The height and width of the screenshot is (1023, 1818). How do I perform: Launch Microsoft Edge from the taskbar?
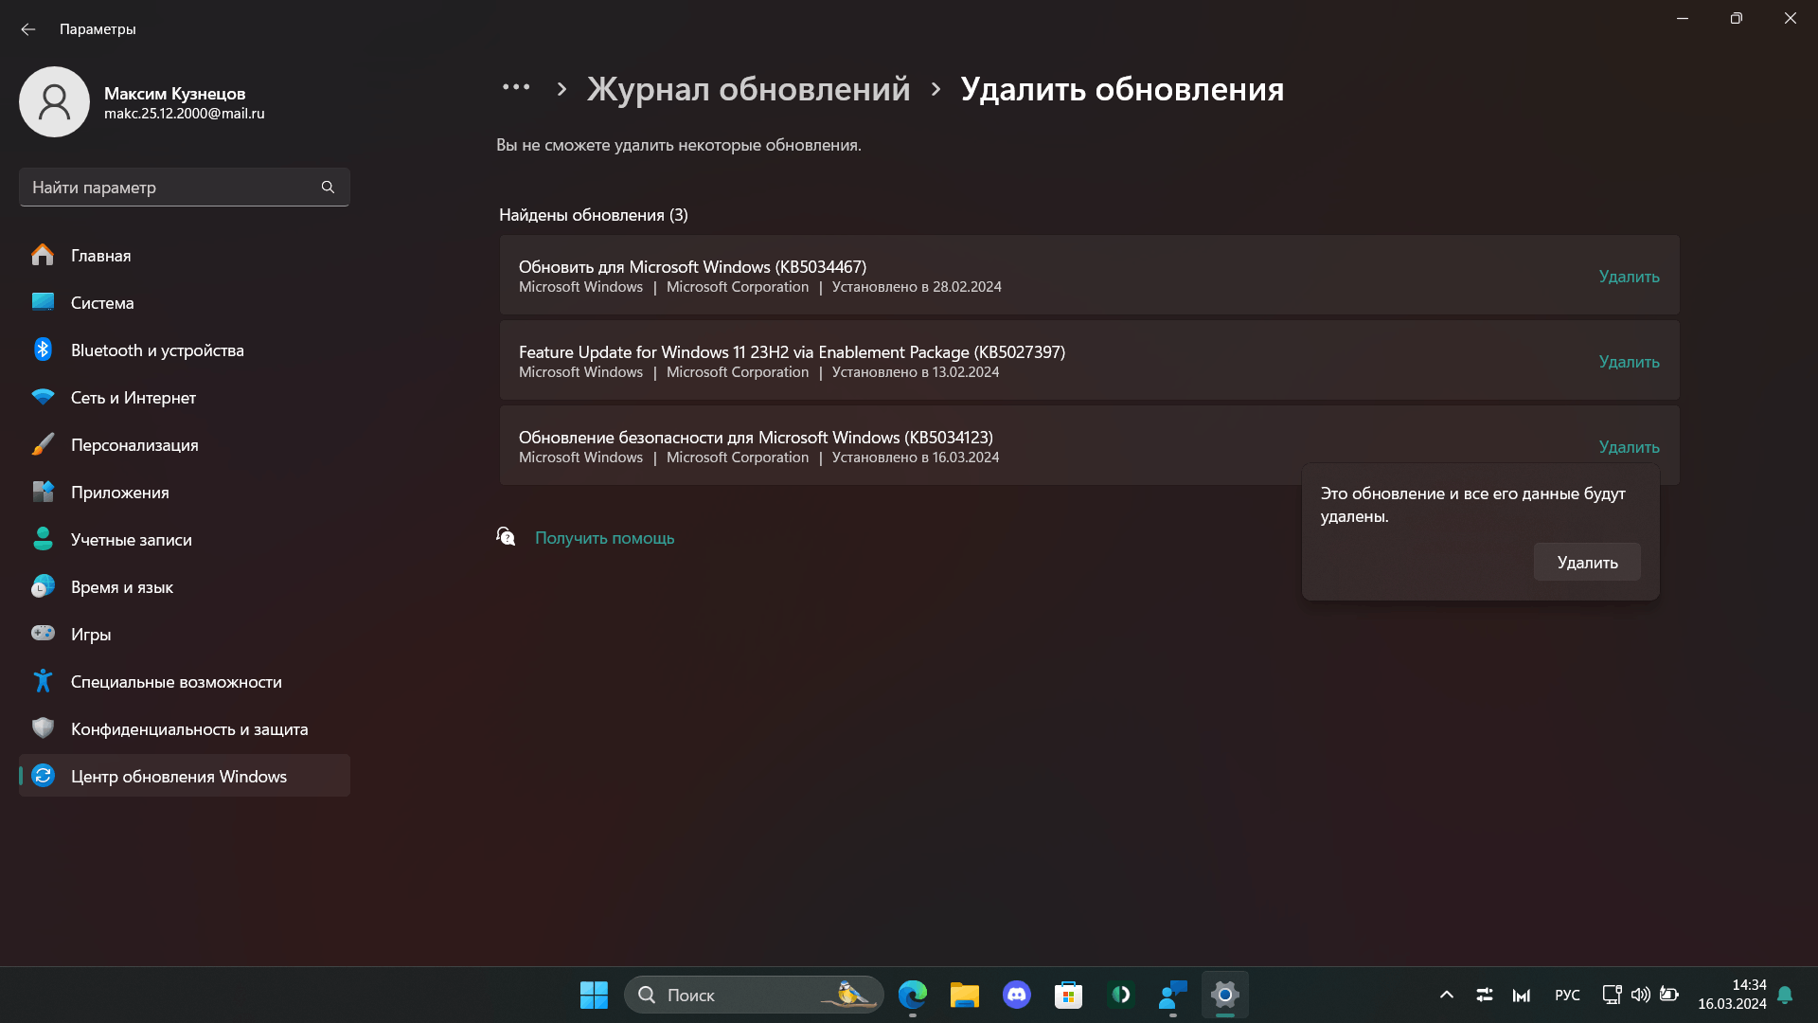point(913,995)
